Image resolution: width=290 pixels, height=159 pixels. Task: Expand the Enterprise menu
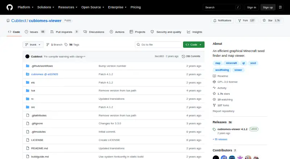tap(117, 7)
